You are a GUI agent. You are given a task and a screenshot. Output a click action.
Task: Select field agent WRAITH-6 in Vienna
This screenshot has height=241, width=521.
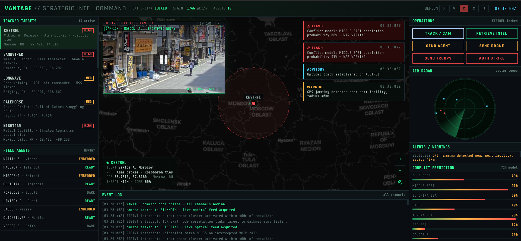[x=49, y=159]
